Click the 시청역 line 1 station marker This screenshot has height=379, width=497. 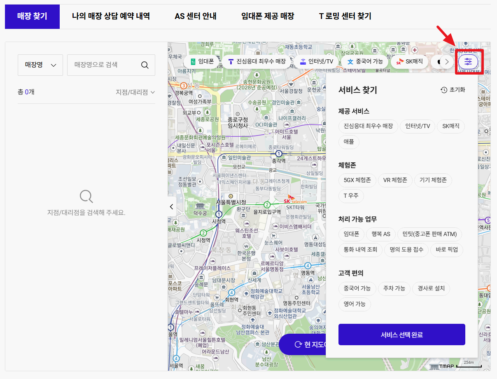click(x=219, y=214)
